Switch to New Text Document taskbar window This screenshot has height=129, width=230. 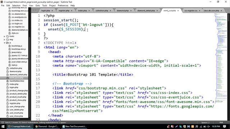(74, 126)
